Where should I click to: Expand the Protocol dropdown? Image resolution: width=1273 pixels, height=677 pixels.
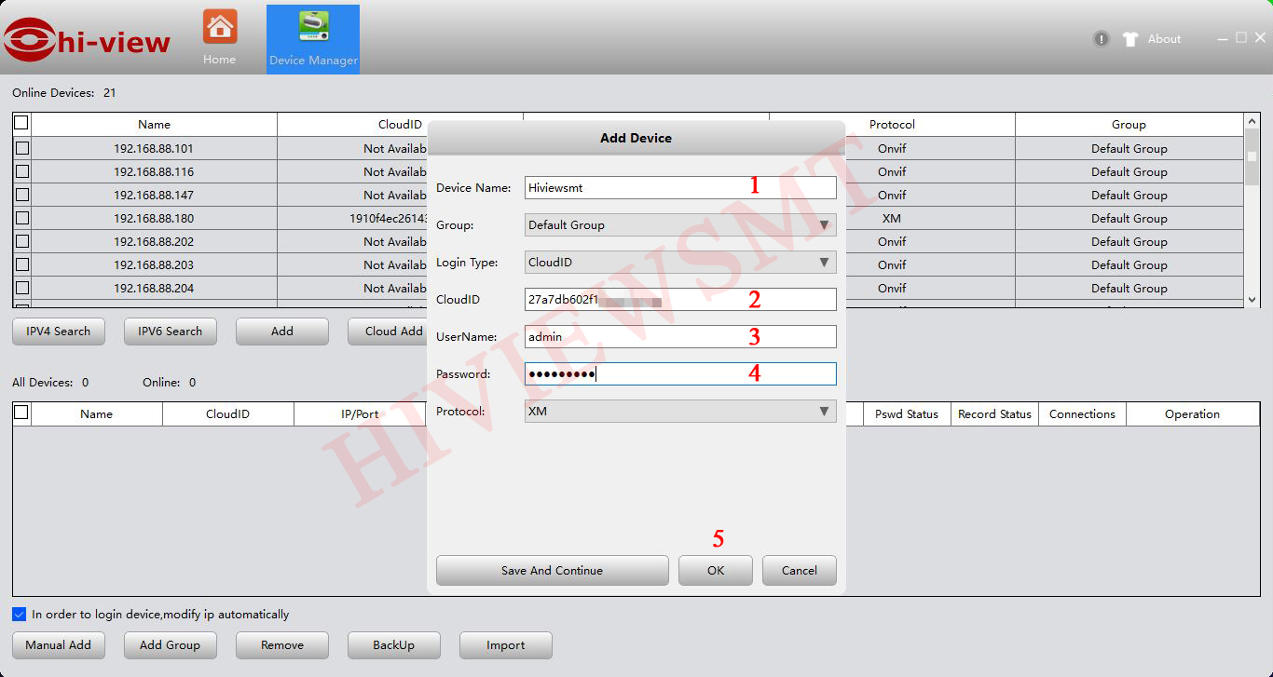coord(680,412)
